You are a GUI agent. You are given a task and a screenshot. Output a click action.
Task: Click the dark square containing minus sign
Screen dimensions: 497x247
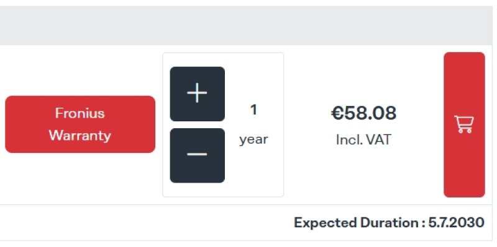[197, 155]
